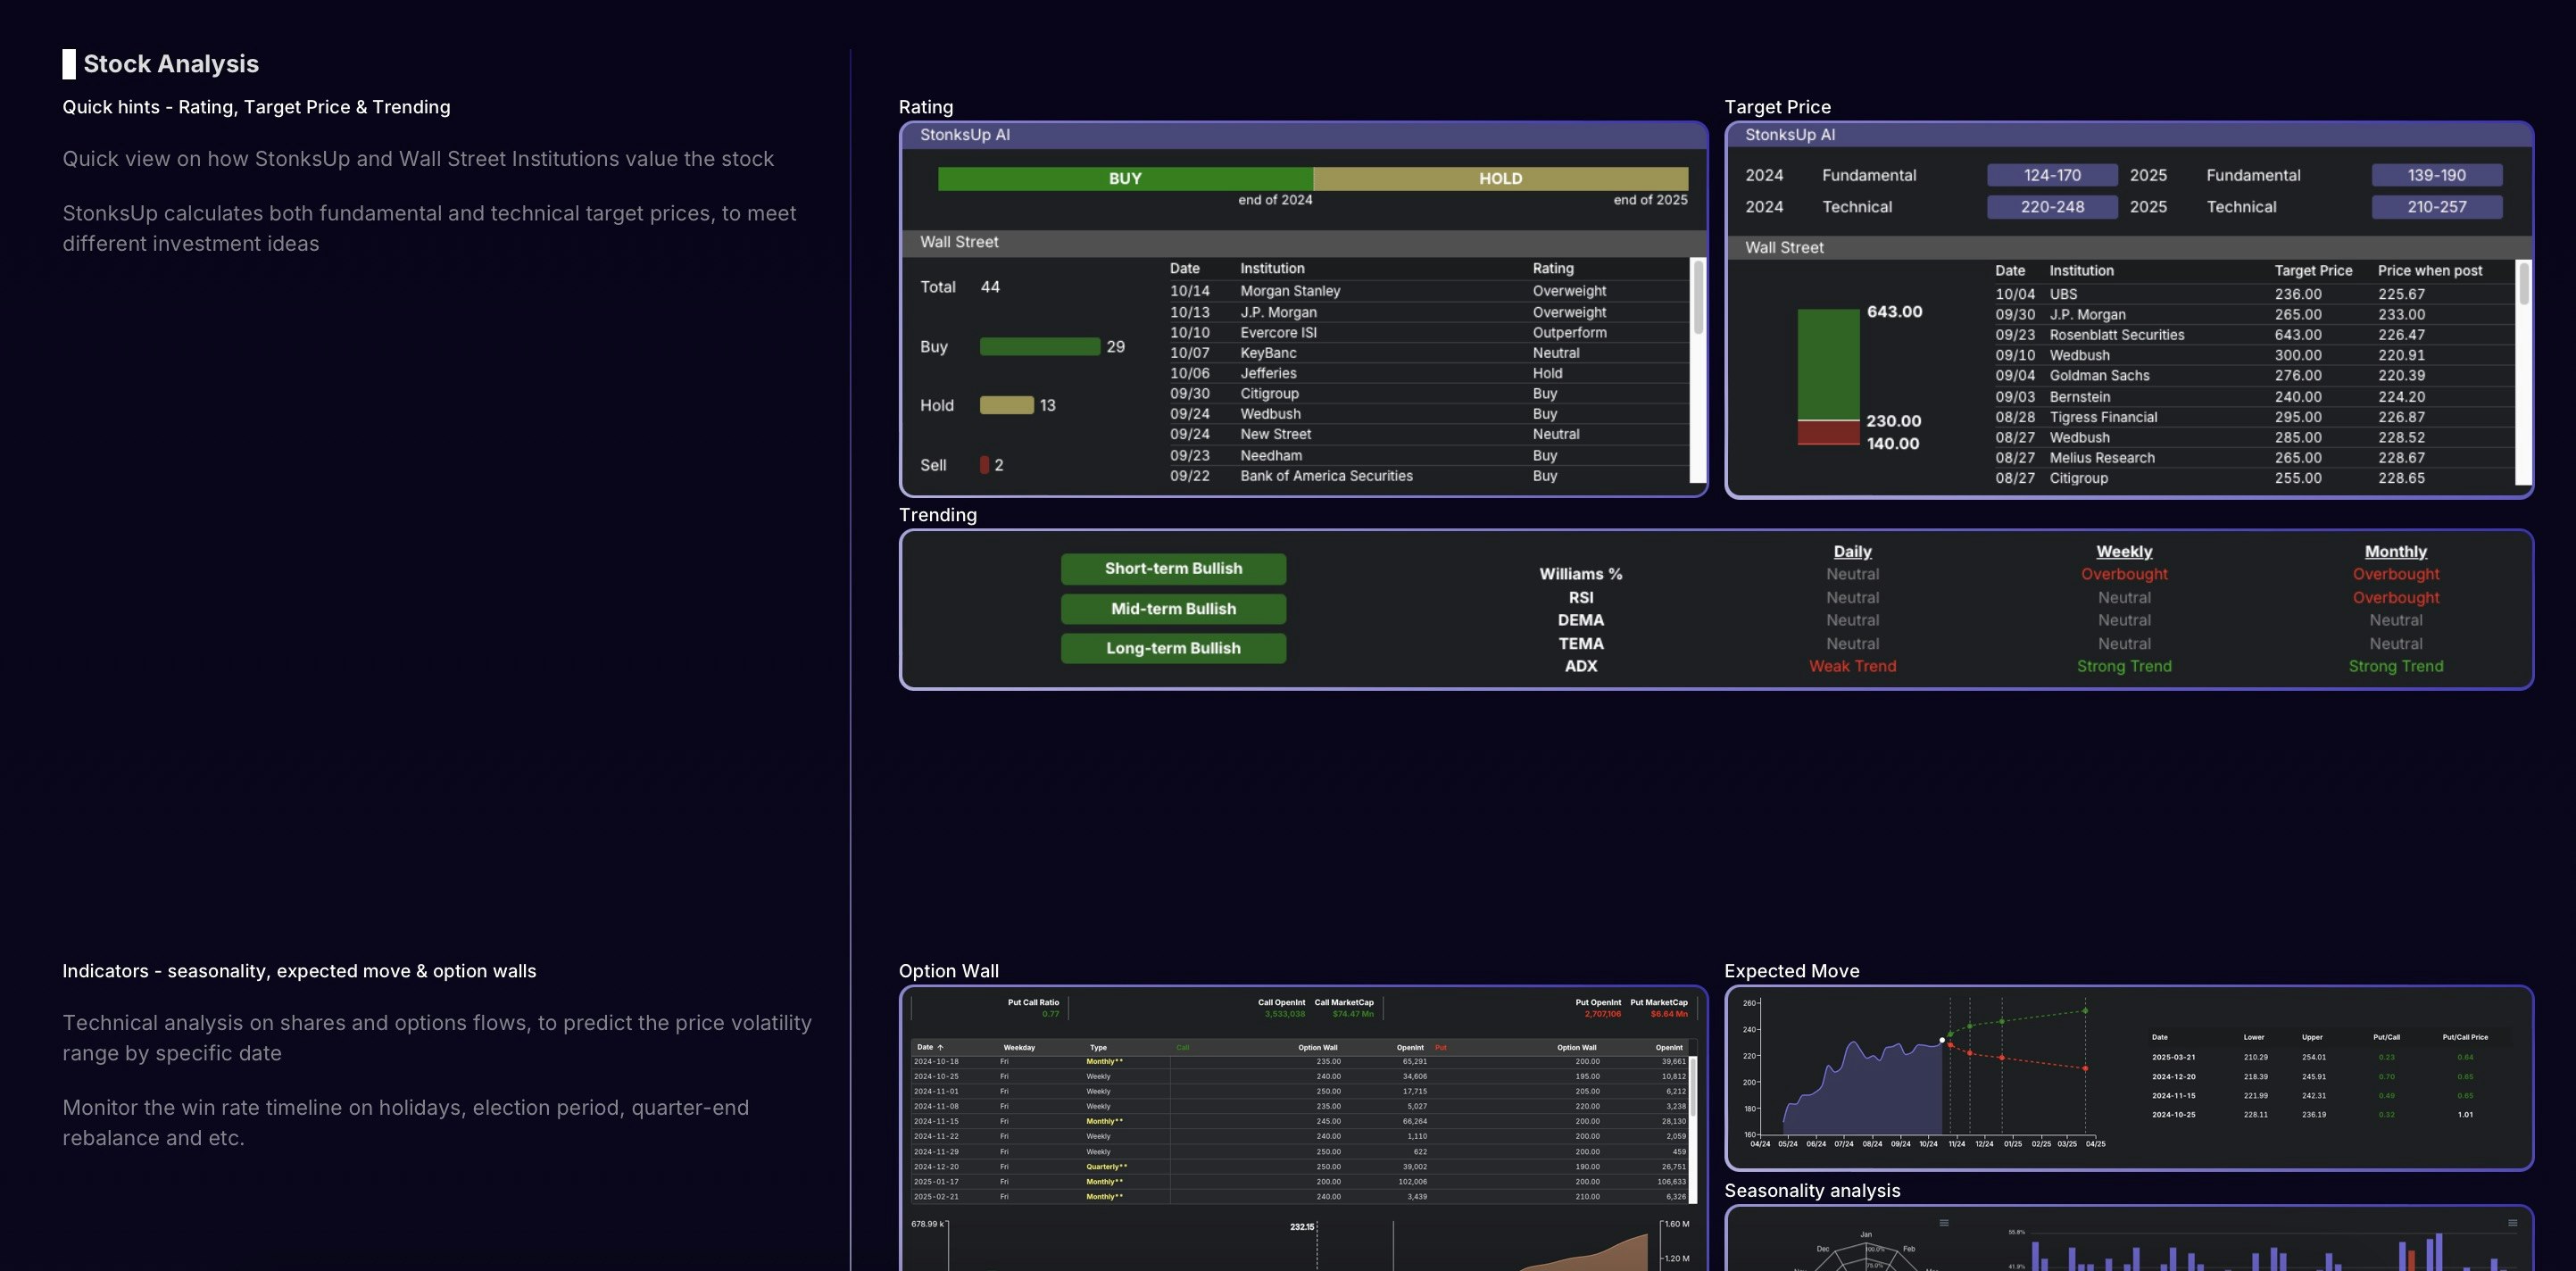Click the HOLD rating bar segment
The image size is (2576, 1271).
tap(1500, 179)
